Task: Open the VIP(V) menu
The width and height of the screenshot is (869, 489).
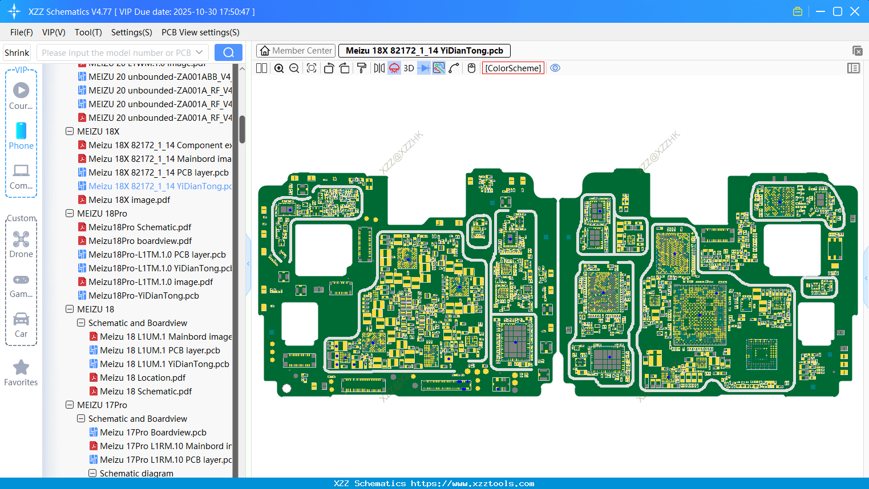Action: click(54, 32)
